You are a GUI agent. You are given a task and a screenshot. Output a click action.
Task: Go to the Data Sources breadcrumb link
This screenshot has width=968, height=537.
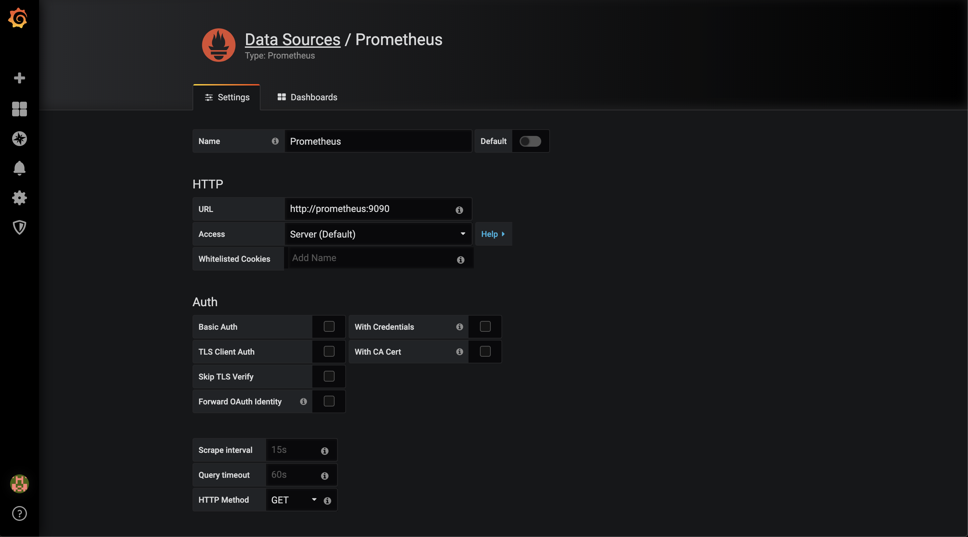tap(292, 39)
